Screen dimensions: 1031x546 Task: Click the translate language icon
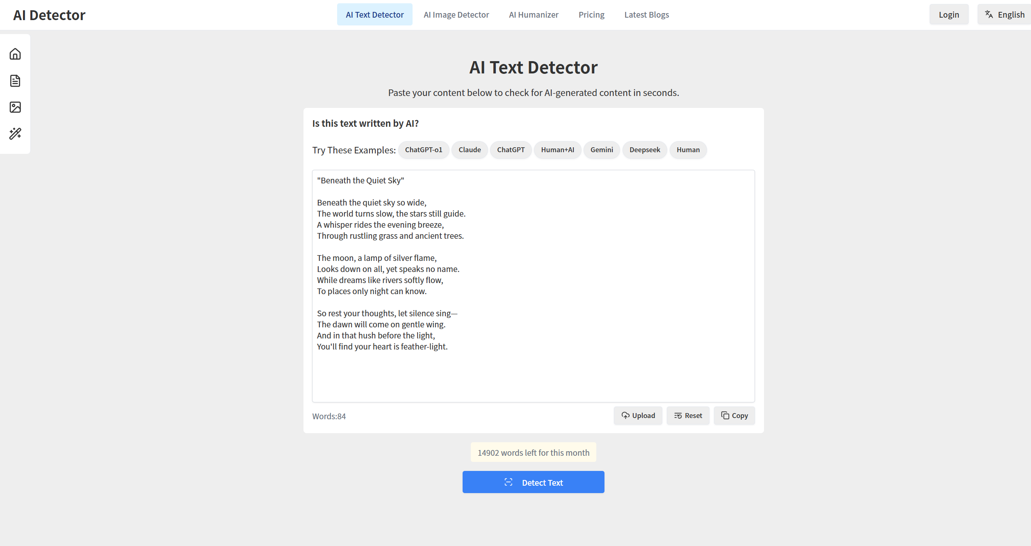tap(989, 15)
